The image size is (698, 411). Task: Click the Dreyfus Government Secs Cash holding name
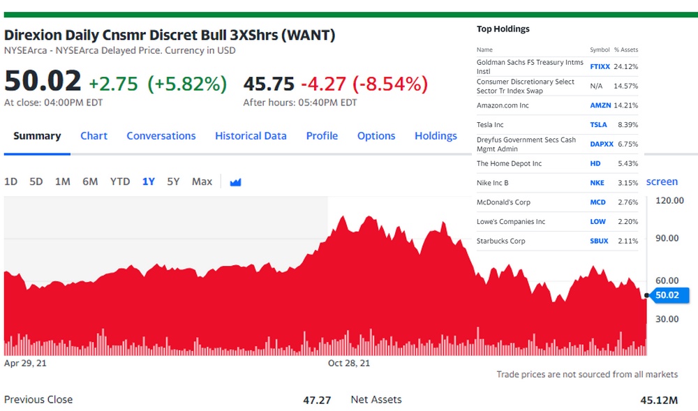[526, 144]
